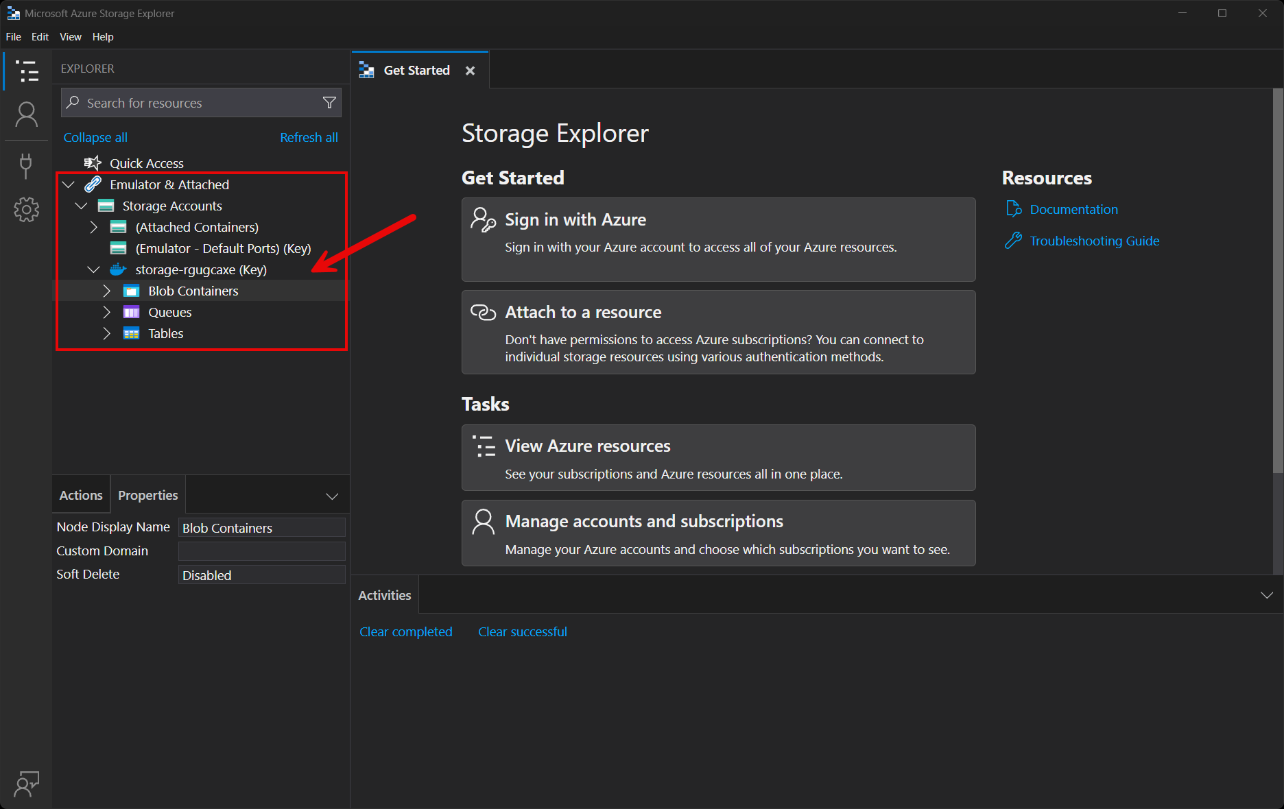Expand the (Attached Containers) node

tap(94, 227)
